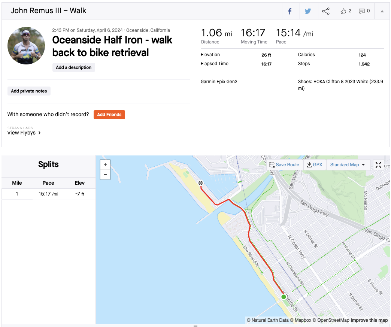Screen dimensions: 391x327
Task: Share activity on Facebook
Action: pyautogui.click(x=290, y=11)
